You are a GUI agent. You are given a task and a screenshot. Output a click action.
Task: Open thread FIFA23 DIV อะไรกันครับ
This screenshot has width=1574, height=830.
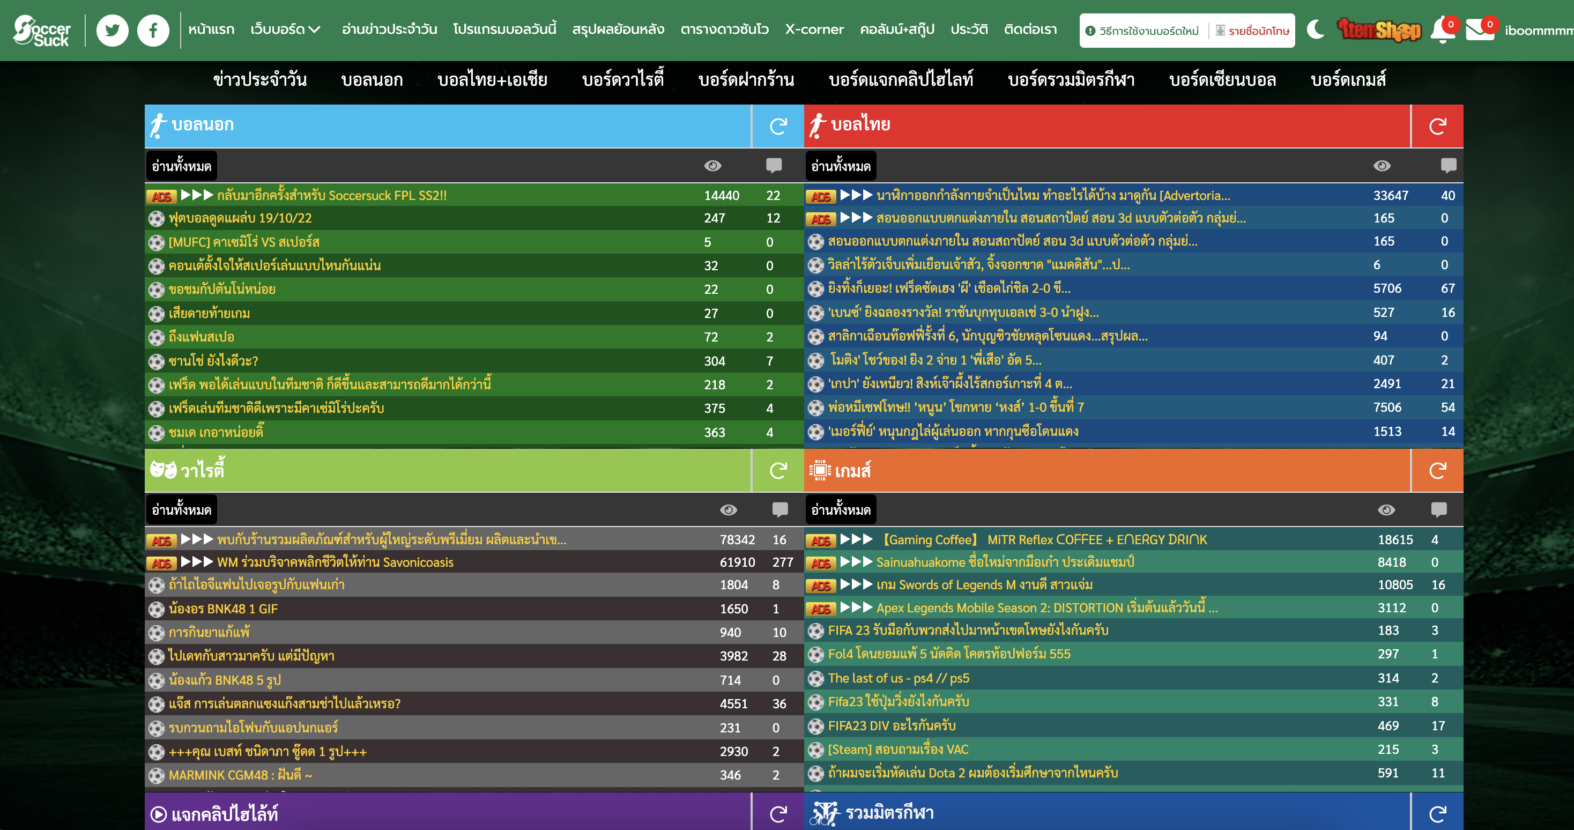(x=892, y=725)
